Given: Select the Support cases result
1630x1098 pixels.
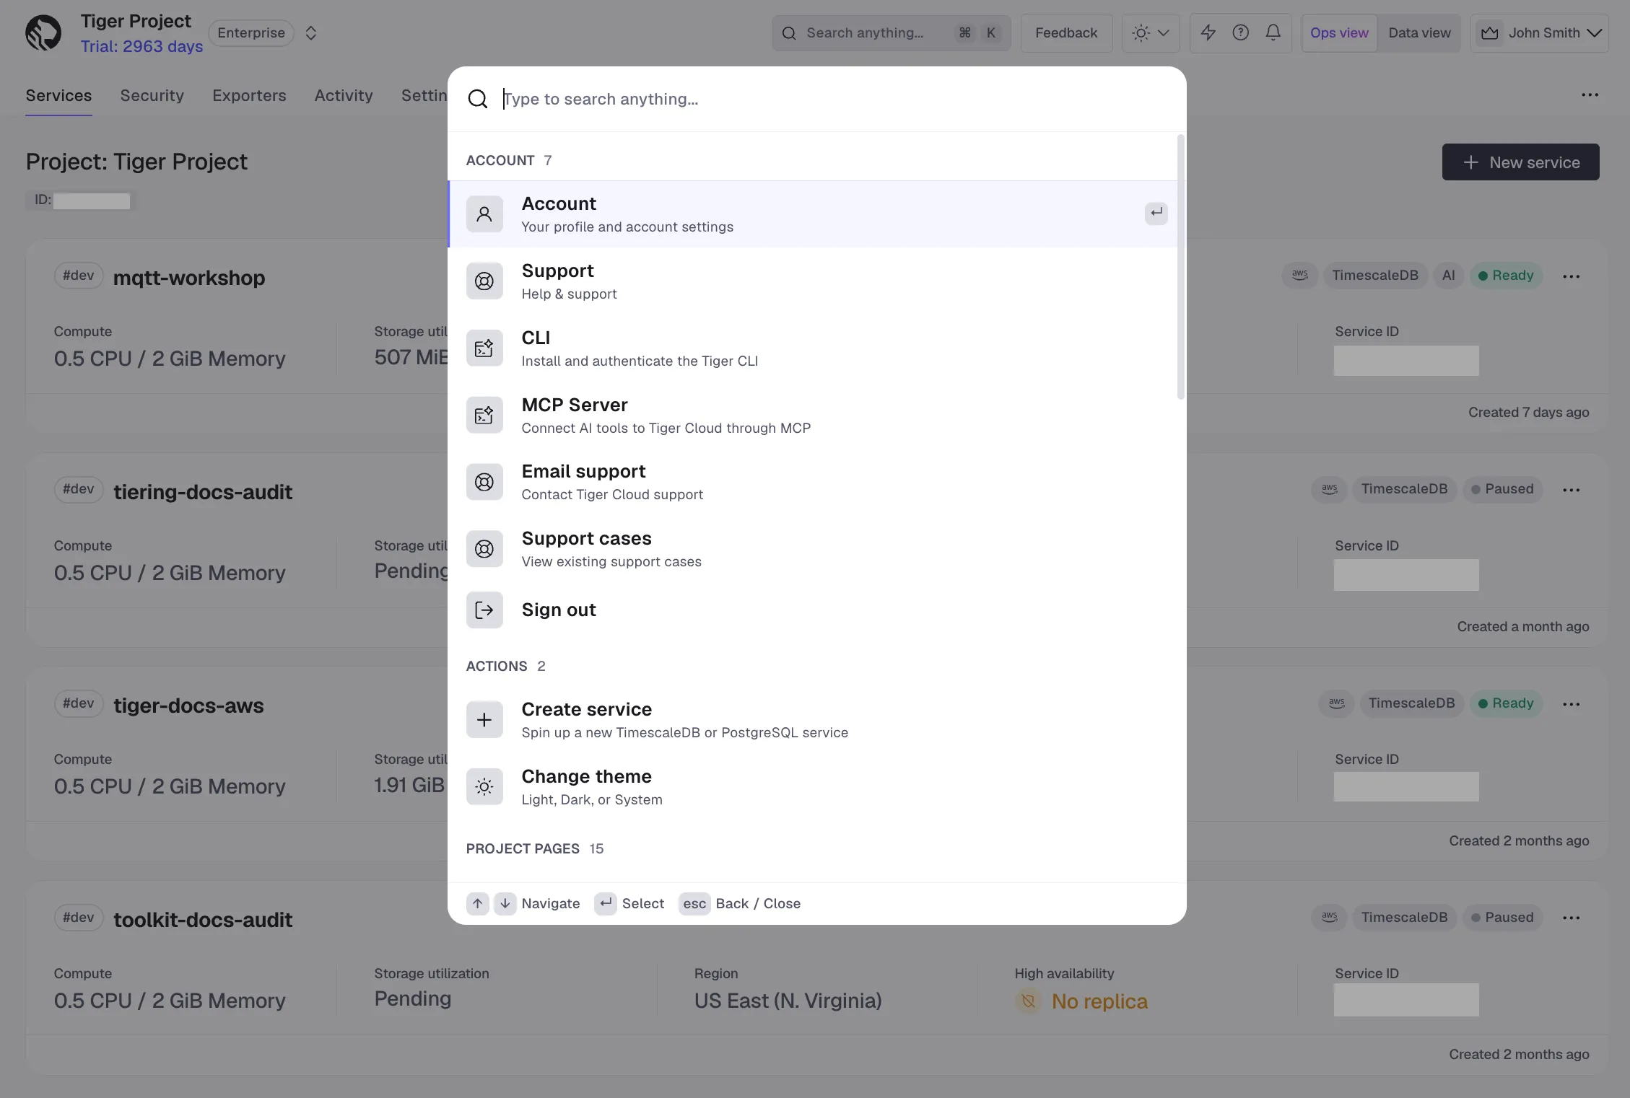Looking at the screenshot, I should tap(813, 549).
